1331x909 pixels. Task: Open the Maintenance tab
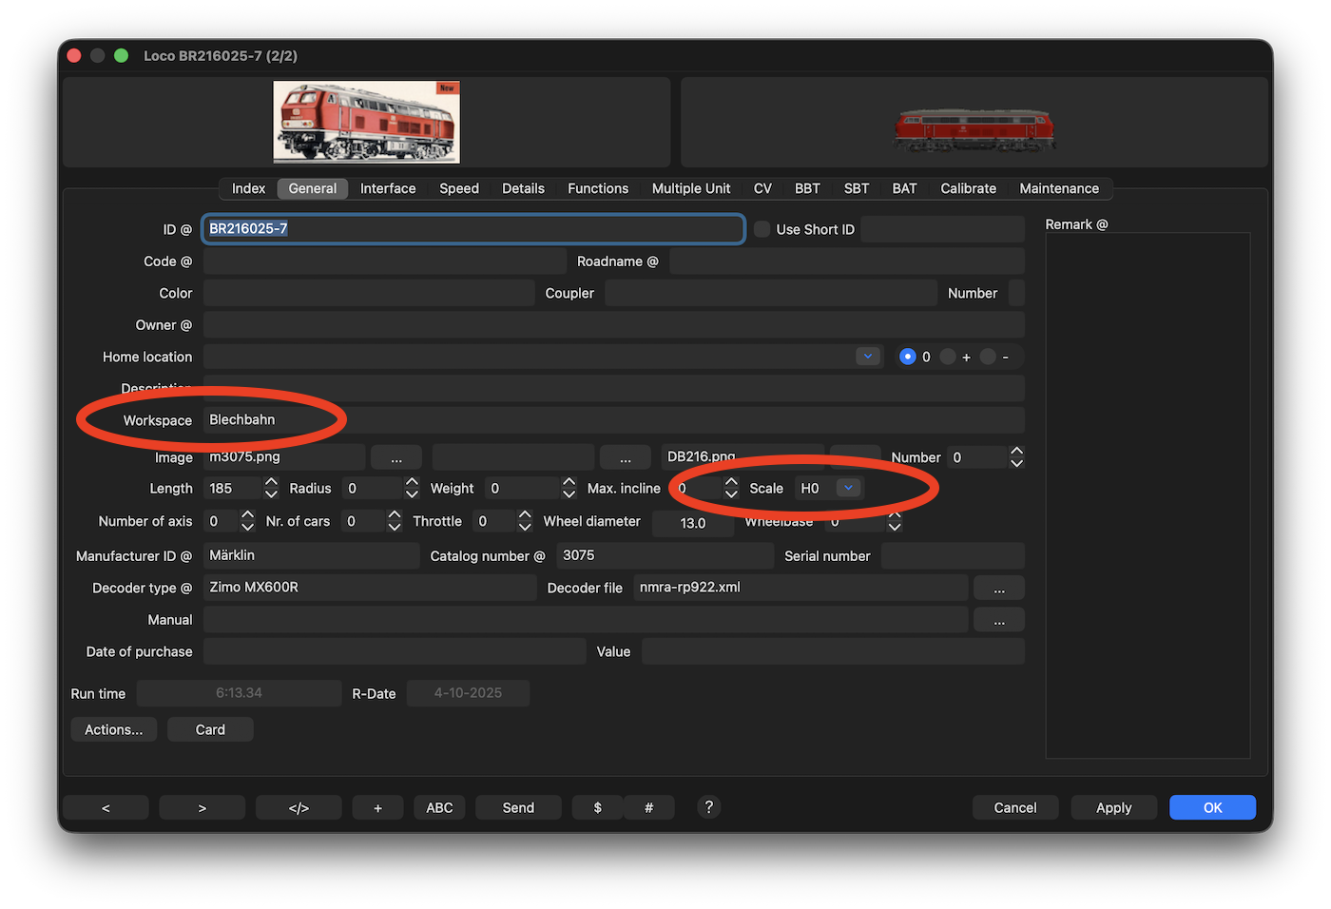(1058, 188)
